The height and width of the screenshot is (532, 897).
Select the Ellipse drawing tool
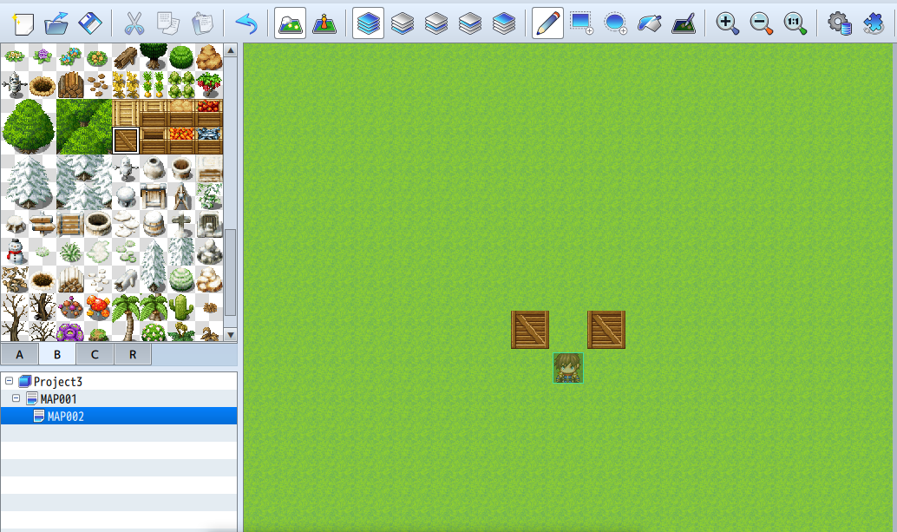(615, 23)
